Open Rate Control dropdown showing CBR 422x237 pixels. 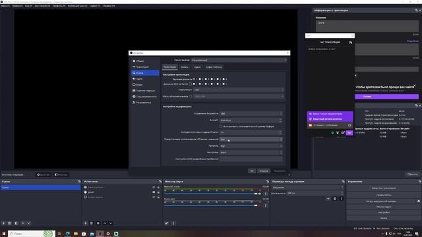coord(251,114)
